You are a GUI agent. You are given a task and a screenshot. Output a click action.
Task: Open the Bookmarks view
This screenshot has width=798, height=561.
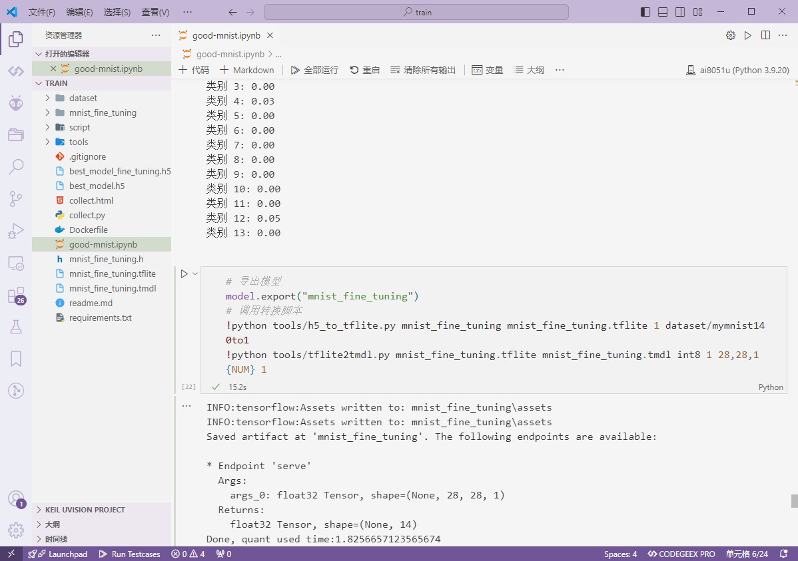point(16,359)
